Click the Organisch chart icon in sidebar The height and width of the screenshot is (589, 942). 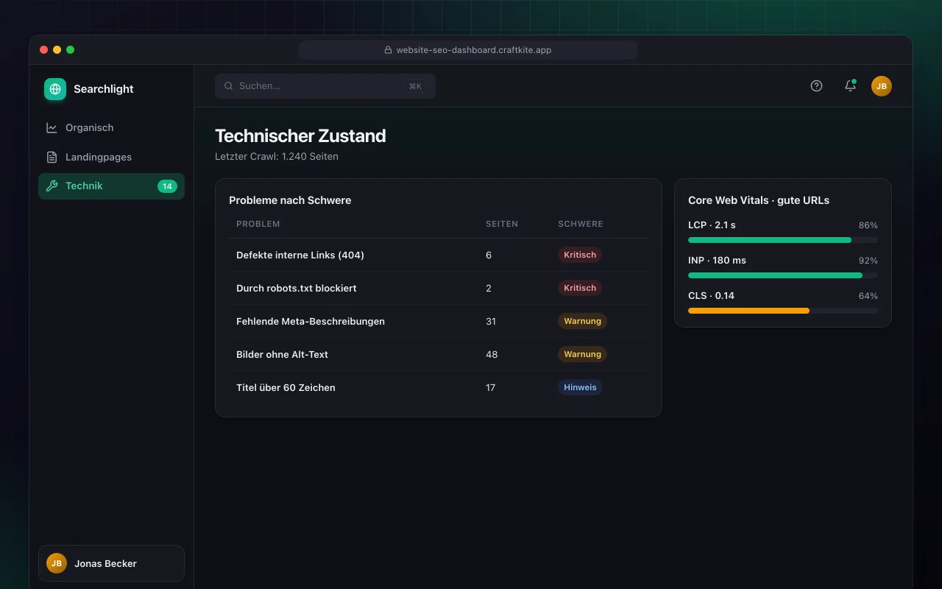pyautogui.click(x=52, y=127)
